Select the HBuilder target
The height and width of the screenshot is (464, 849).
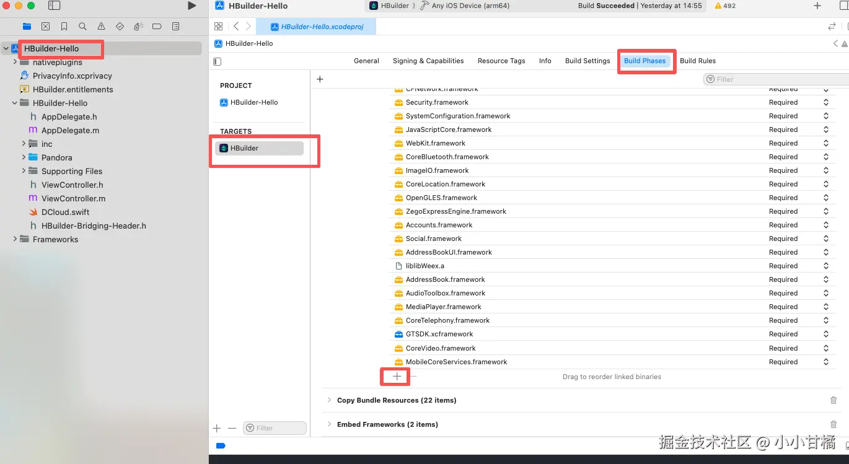tap(259, 149)
